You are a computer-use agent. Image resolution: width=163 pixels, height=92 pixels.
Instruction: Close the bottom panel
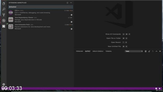point(160,51)
